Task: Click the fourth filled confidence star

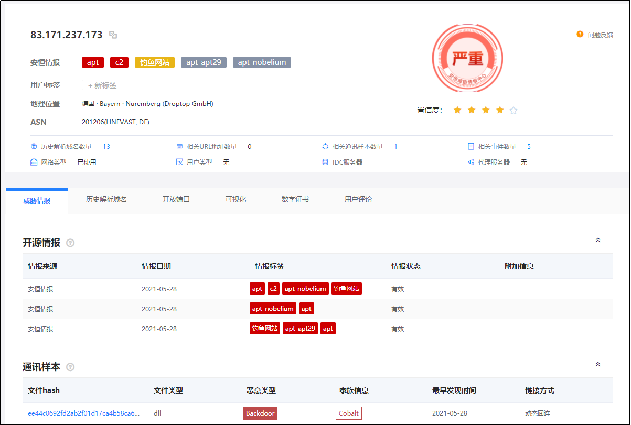Action: pyautogui.click(x=500, y=110)
